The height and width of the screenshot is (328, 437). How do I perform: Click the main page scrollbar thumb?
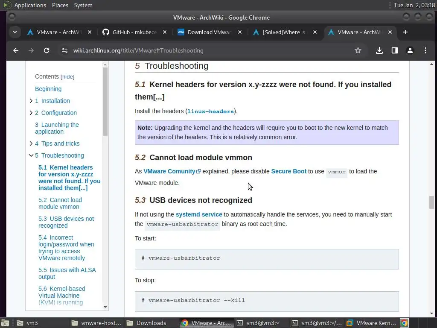click(431, 202)
